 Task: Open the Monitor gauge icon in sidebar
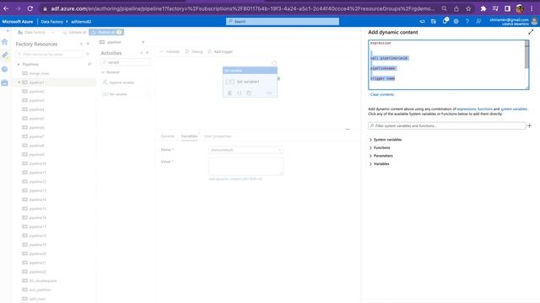pyautogui.click(x=4, y=69)
